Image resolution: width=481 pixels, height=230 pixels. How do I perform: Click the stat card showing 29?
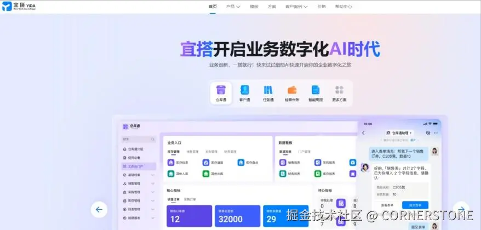point(285,216)
